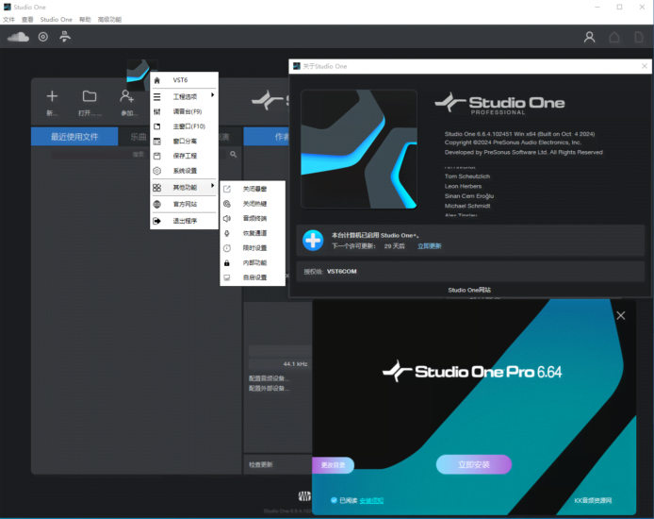Open the user account icon at top right
Screen dimensions: 654x519
(589, 37)
